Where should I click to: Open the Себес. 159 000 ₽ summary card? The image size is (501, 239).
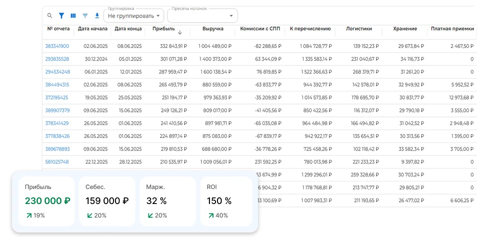[107, 201]
